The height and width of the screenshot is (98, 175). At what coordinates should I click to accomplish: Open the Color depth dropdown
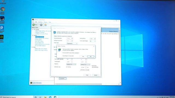click(x=93, y=41)
